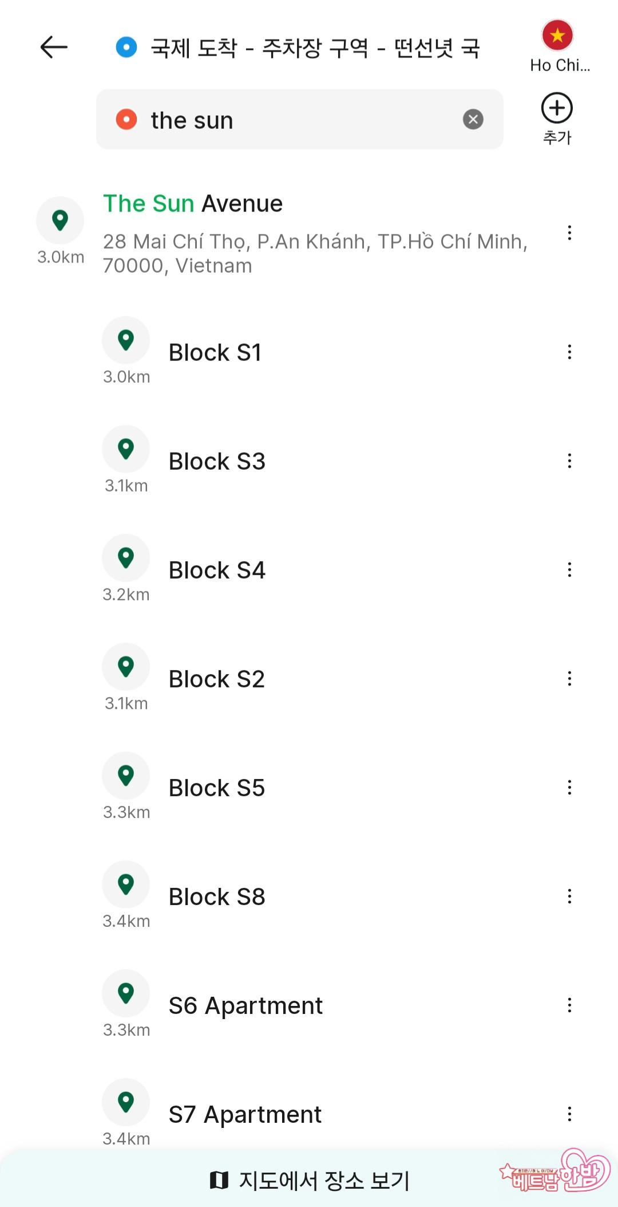
Task: Open more options for S6 Apartment
Action: [x=569, y=1005]
